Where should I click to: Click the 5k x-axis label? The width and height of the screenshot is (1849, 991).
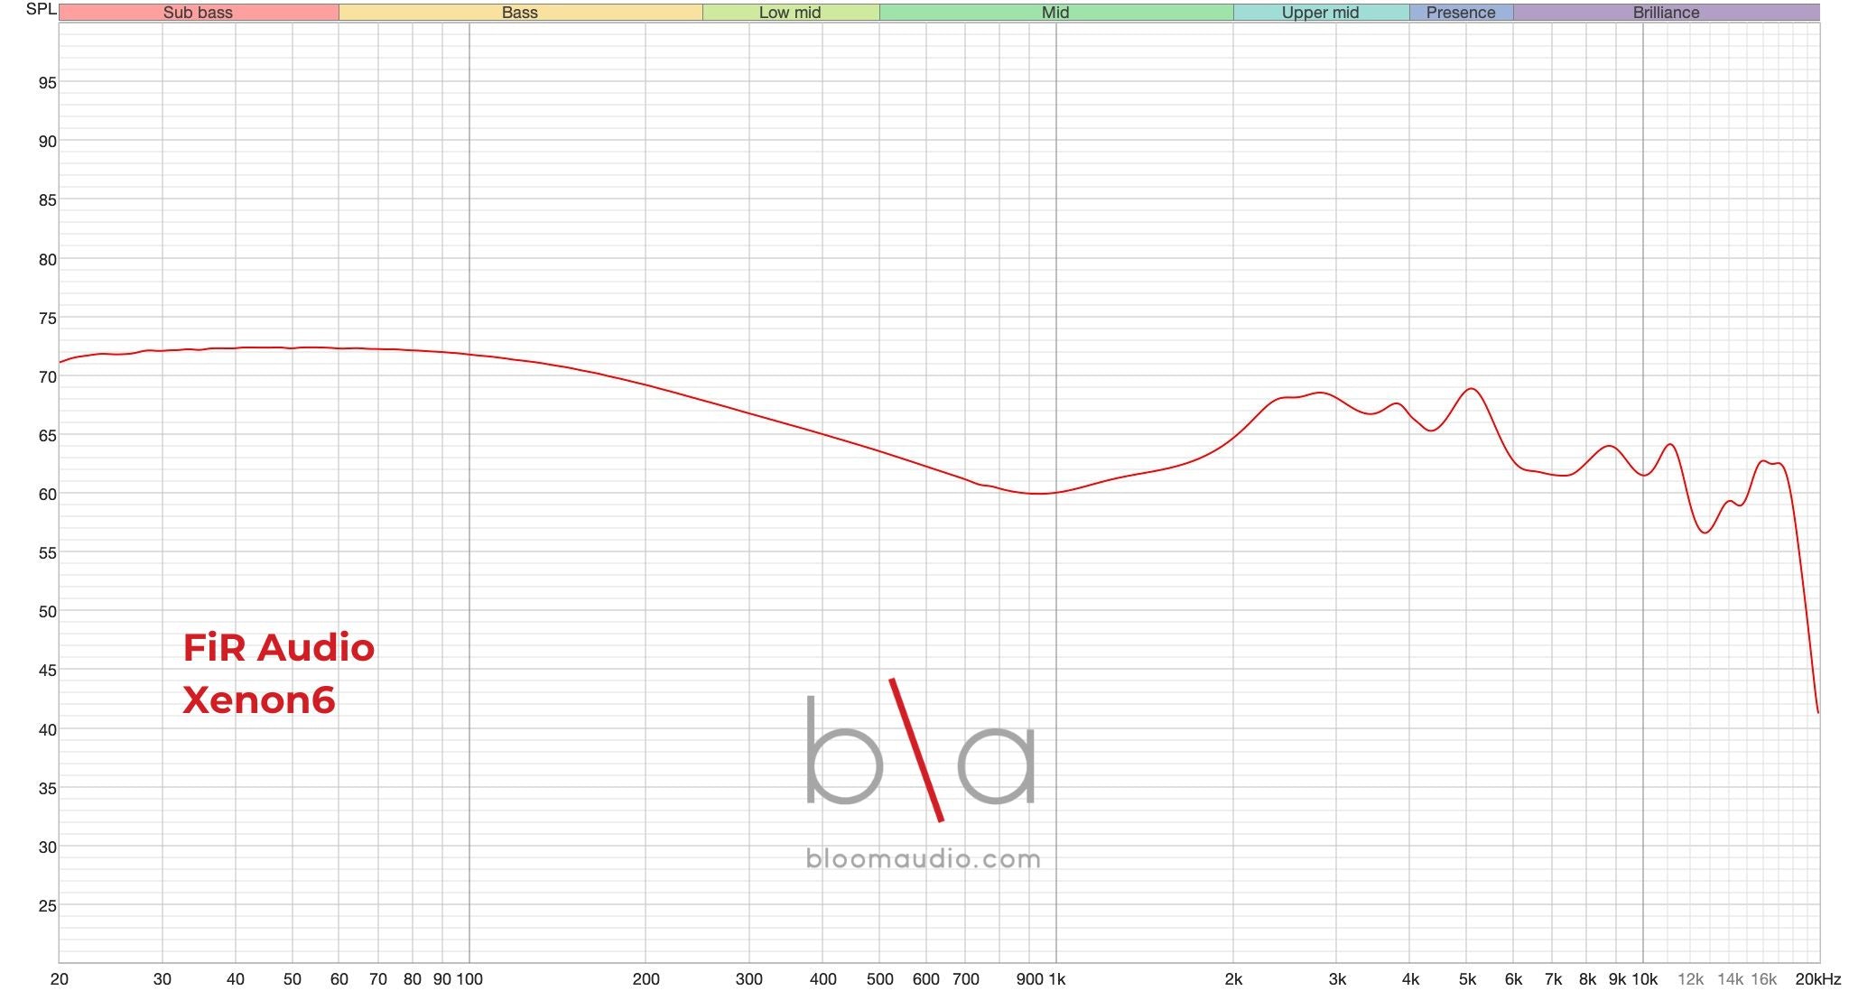coord(1468,979)
